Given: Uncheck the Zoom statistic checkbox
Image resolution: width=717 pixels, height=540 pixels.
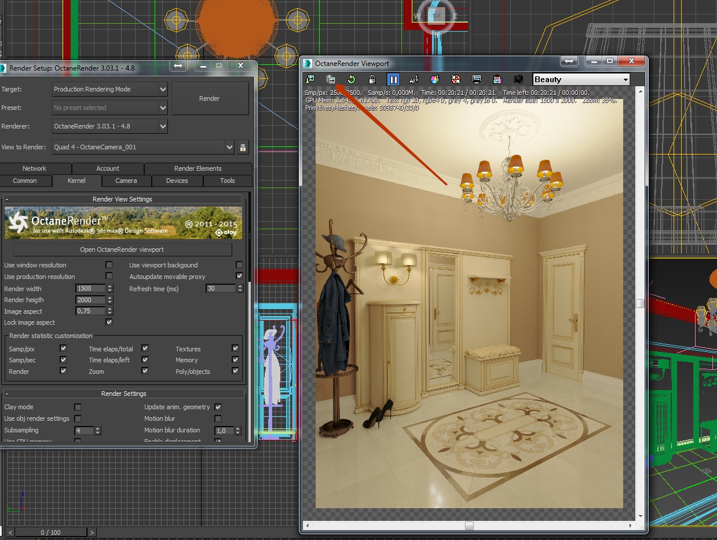Looking at the screenshot, I should coord(145,371).
